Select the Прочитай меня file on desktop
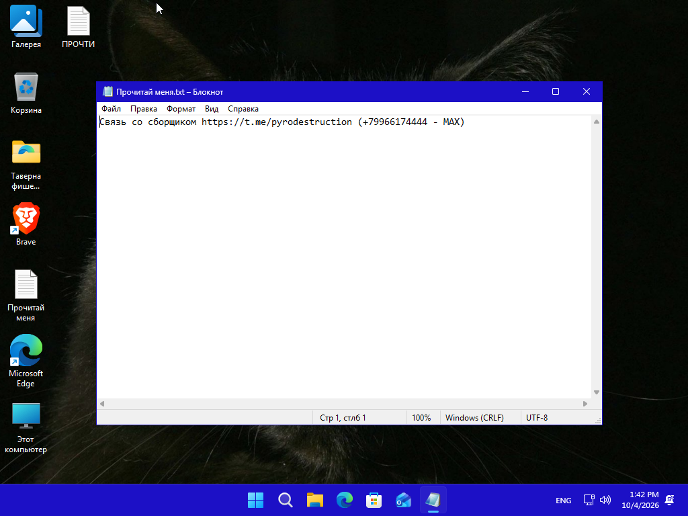688x516 pixels. [x=26, y=295]
